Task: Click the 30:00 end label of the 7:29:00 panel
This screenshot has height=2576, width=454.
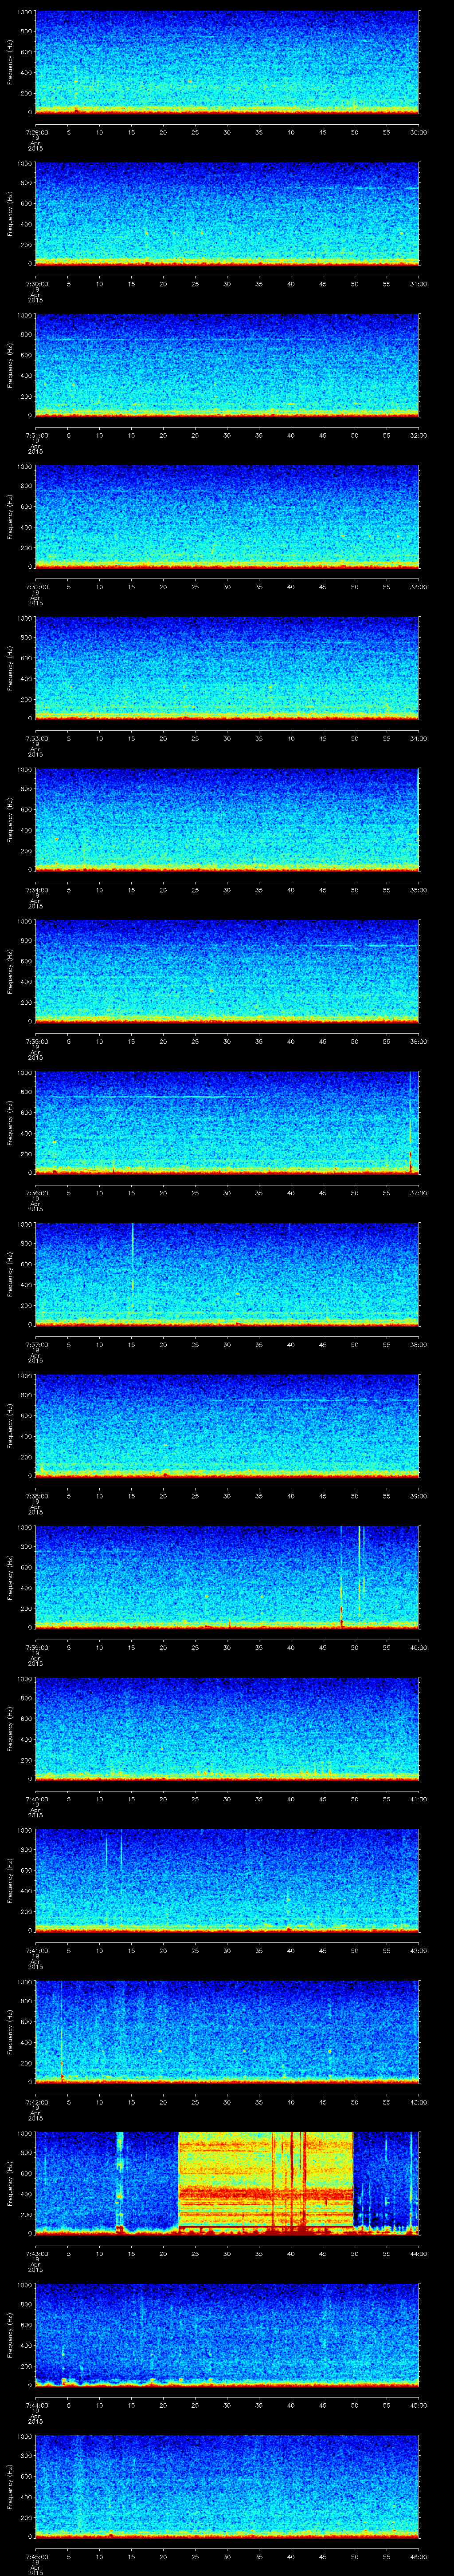Action: coord(418,132)
